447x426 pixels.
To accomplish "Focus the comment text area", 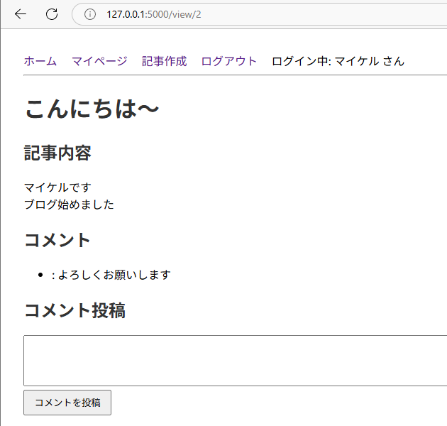I will [235, 361].
